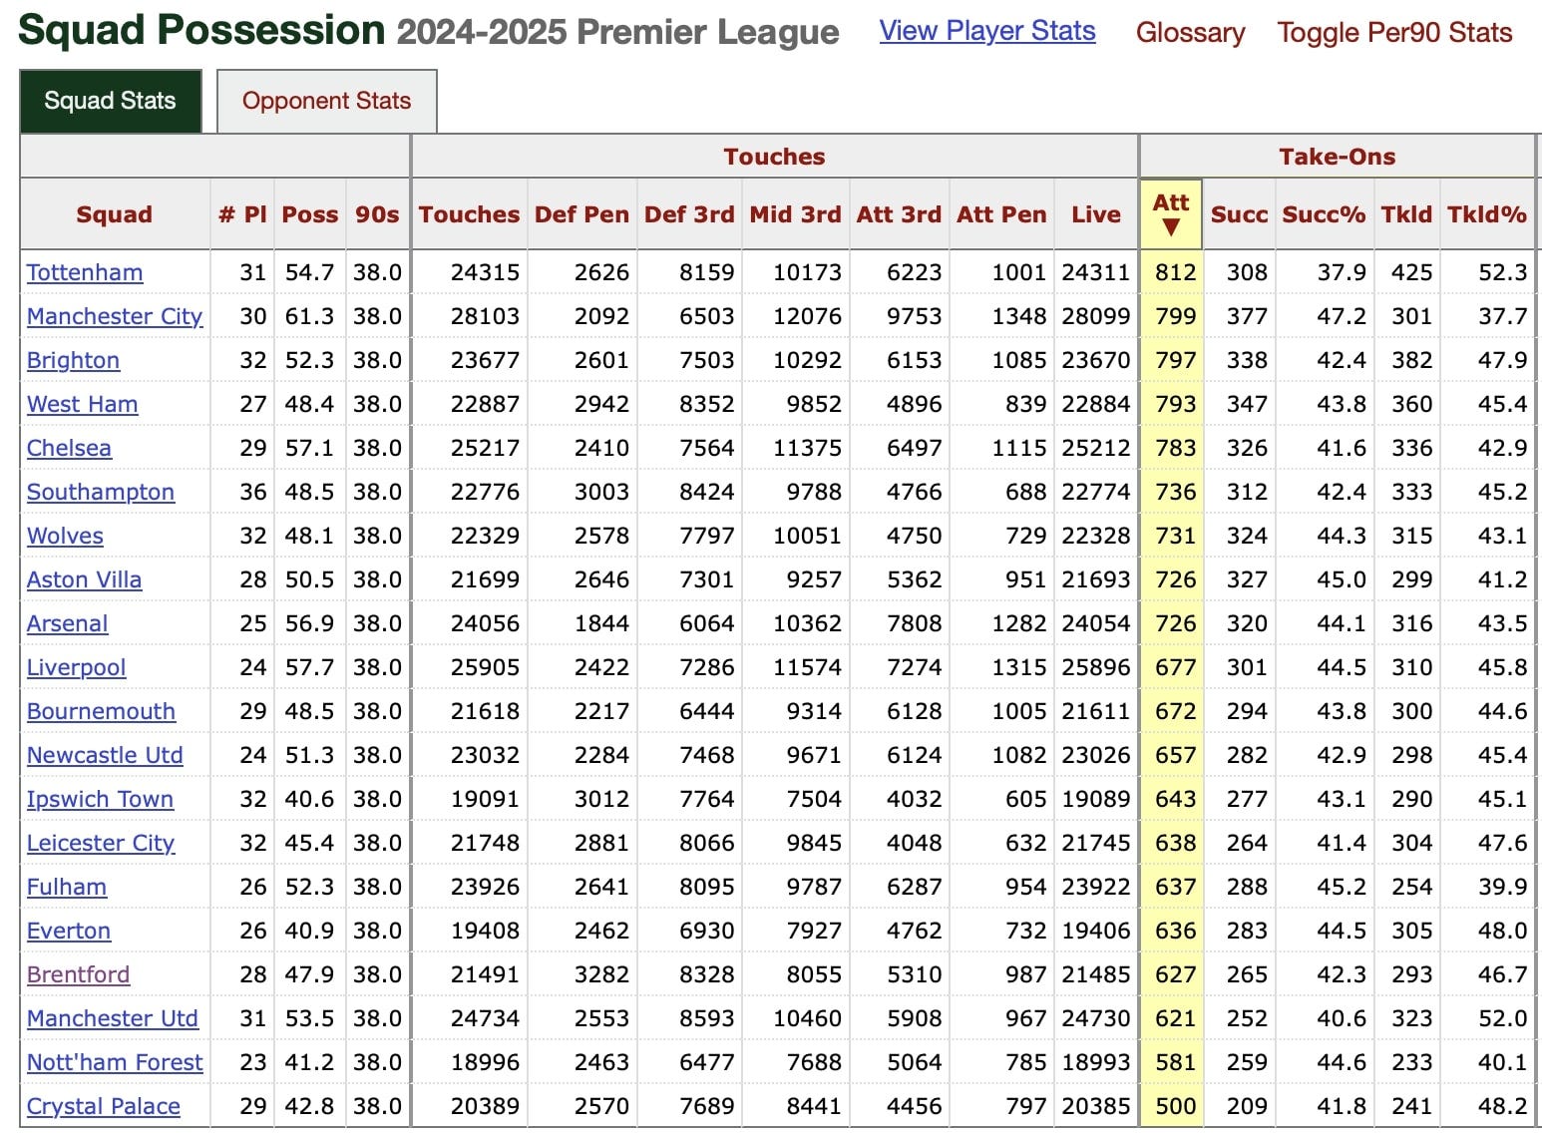The width and height of the screenshot is (1542, 1133).
Task: Sort by Live column header
Action: pos(1095,214)
